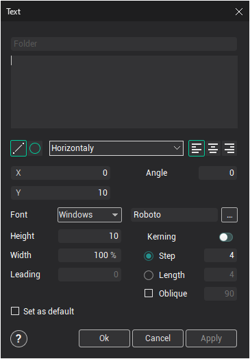250x359 pixels.
Task: Click the Angle value field
Action: point(218,173)
